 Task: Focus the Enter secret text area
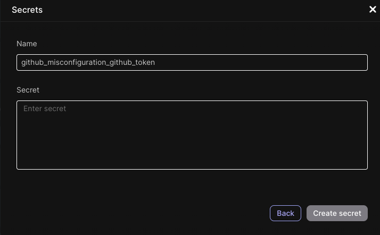tap(192, 135)
